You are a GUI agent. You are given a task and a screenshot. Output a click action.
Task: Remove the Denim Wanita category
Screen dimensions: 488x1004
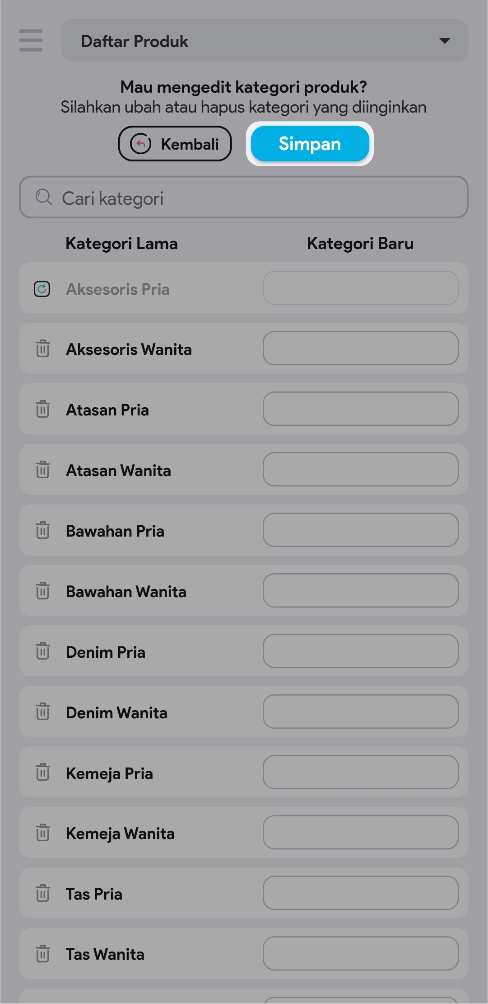tap(43, 712)
